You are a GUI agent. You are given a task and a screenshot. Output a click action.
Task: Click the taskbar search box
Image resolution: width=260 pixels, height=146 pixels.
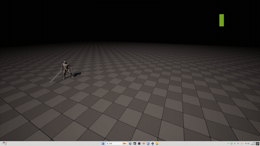pyautogui.click(x=117, y=144)
